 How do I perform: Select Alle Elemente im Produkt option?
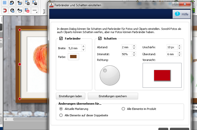(123, 109)
